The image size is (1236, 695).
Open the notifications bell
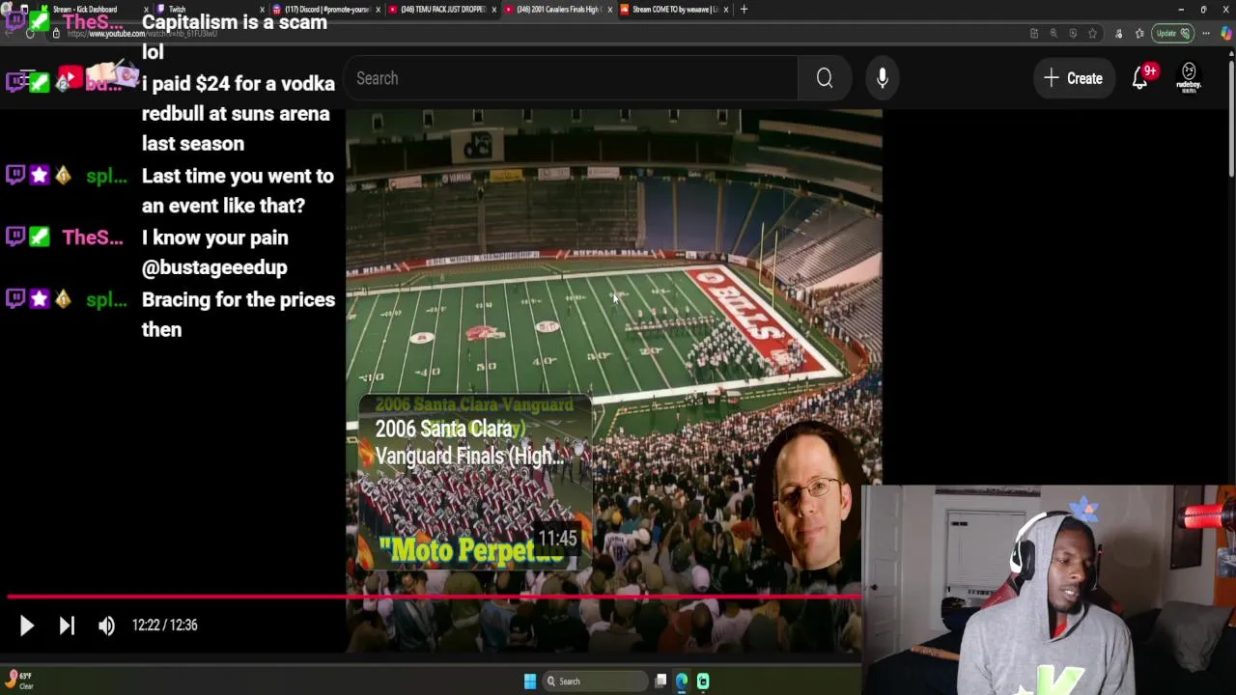pos(1140,79)
